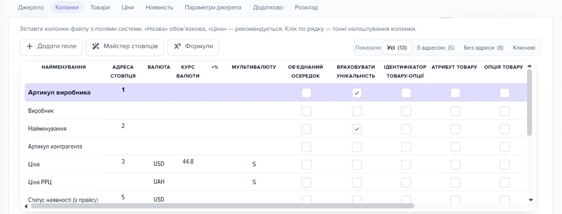Check Ідентифікатор товару-опції for Найменування row
Screen dimensions: 562x214
click(406, 129)
